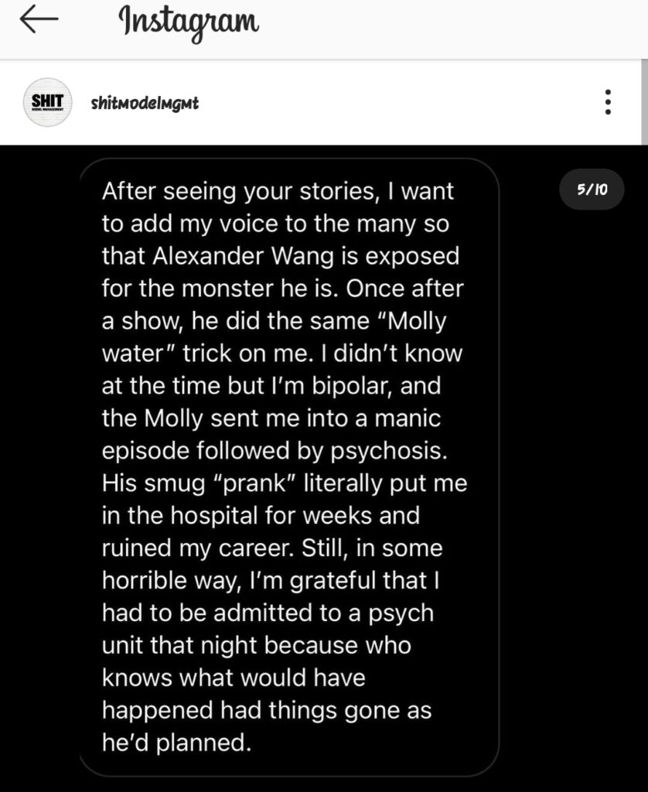This screenshot has width=648, height=792.
Task: Click the black area left of the message
Action: [39, 464]
